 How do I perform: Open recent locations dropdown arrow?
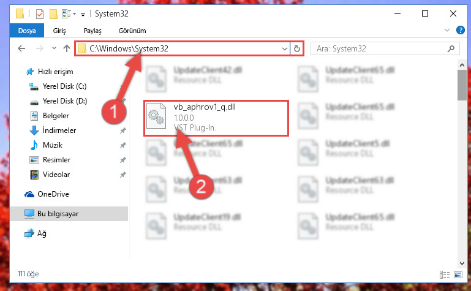pyautogui.click(x=54, y=48)
